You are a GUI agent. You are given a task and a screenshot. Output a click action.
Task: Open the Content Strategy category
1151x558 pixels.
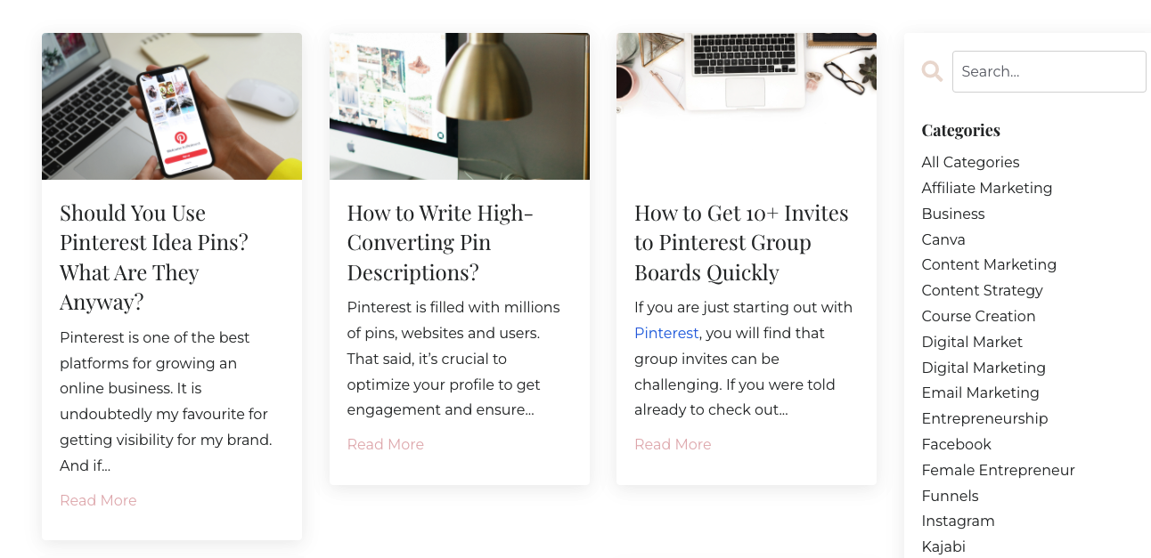click(x=982, y=290)
